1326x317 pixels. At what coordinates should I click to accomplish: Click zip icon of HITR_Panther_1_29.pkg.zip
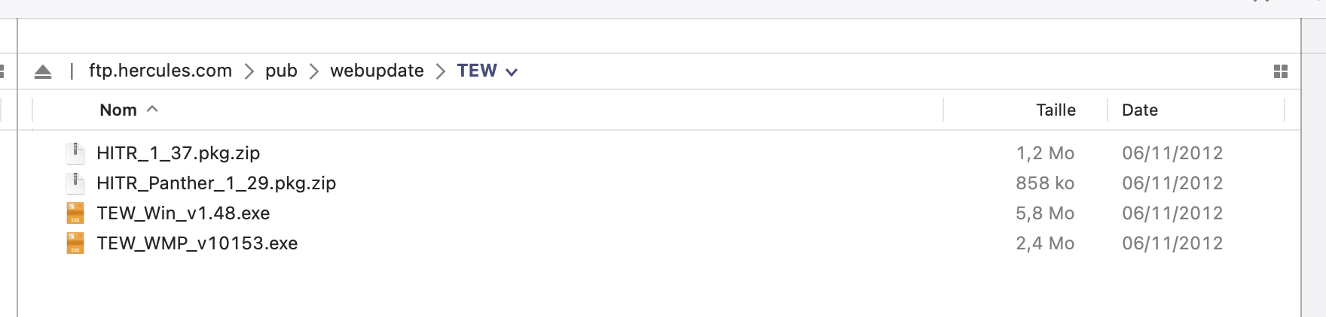(x=75, y=183)
